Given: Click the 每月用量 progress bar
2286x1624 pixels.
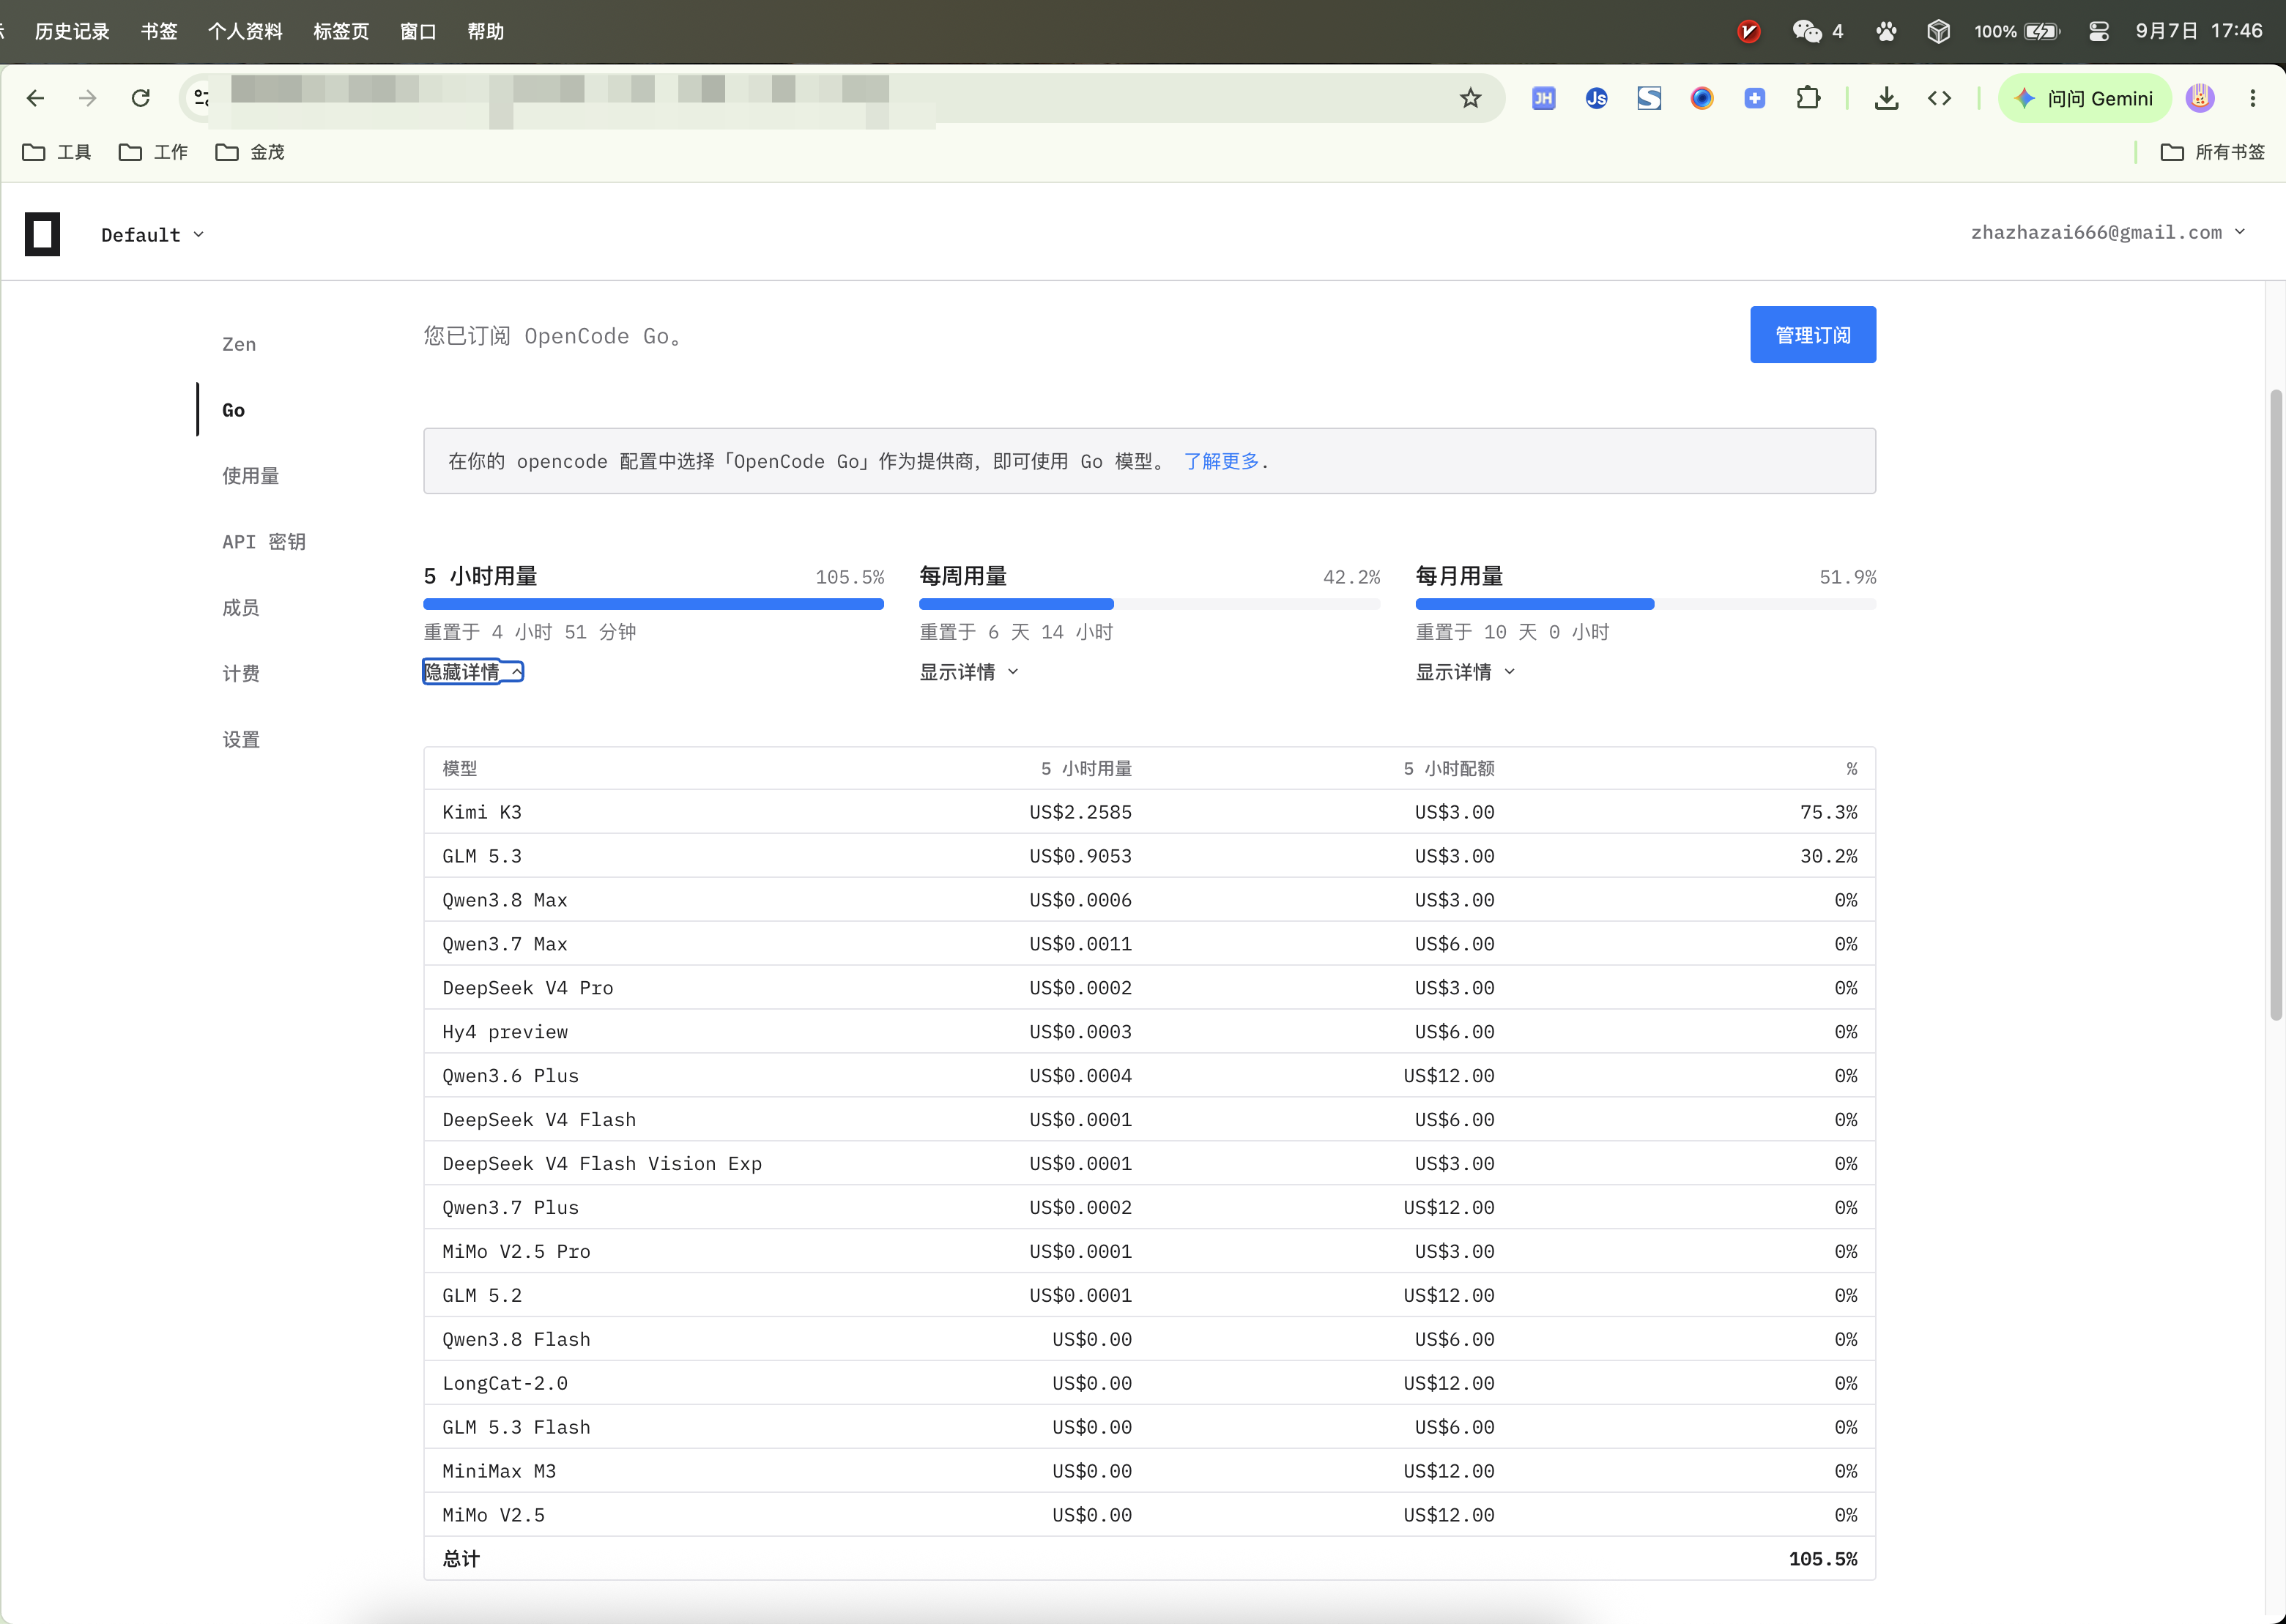Looking at the screenshot, I should click(1644, 604).
